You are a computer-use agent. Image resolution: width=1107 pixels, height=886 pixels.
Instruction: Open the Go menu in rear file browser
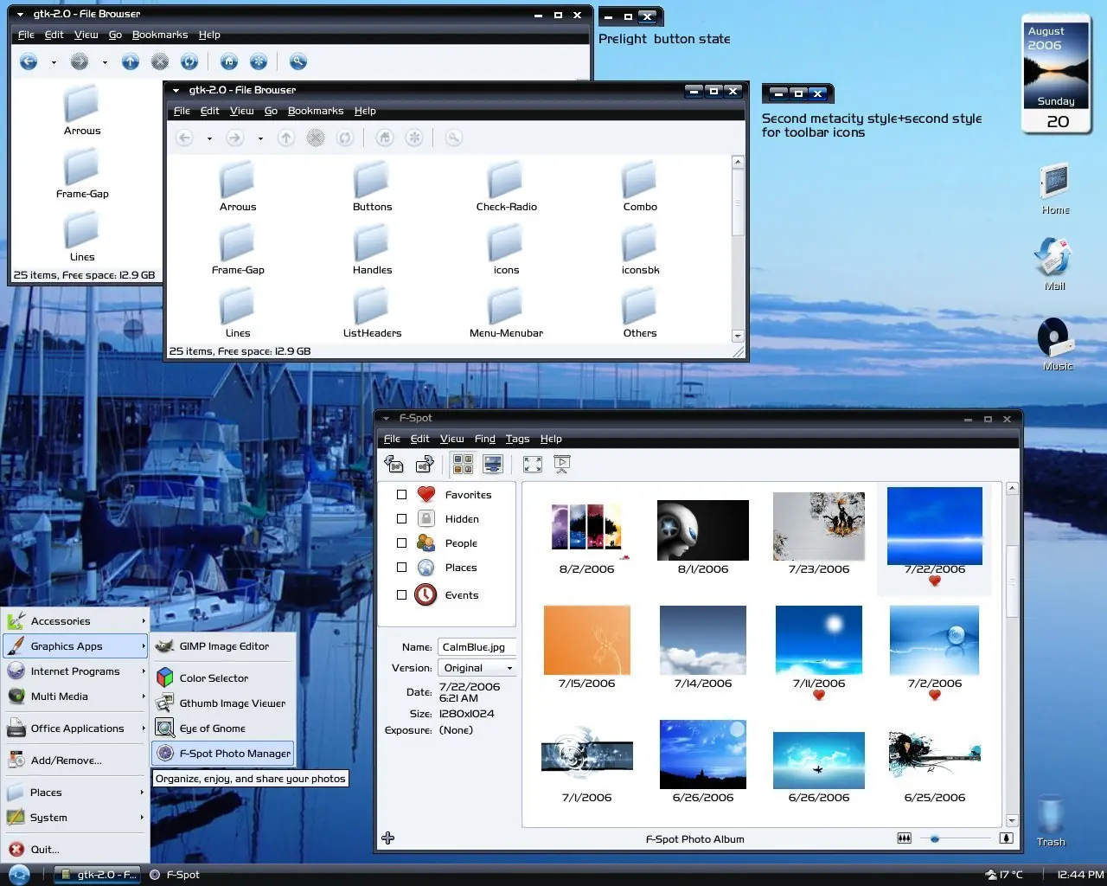click(115, 35)
